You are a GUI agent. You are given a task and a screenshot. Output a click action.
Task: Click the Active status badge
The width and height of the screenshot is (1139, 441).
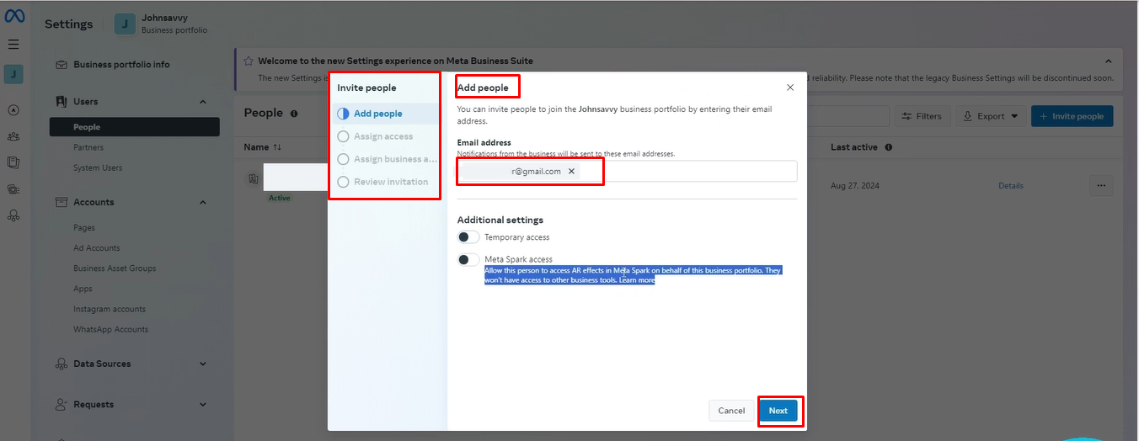pos(279,199)
